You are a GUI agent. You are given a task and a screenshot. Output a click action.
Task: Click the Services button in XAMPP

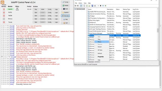[65, 16]
